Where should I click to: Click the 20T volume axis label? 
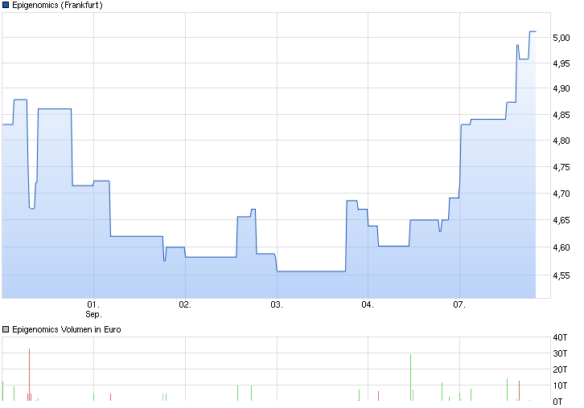[x=561, y=369]
